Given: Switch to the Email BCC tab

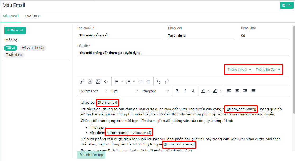Looking at the screenshot, I should coord(33,16).
